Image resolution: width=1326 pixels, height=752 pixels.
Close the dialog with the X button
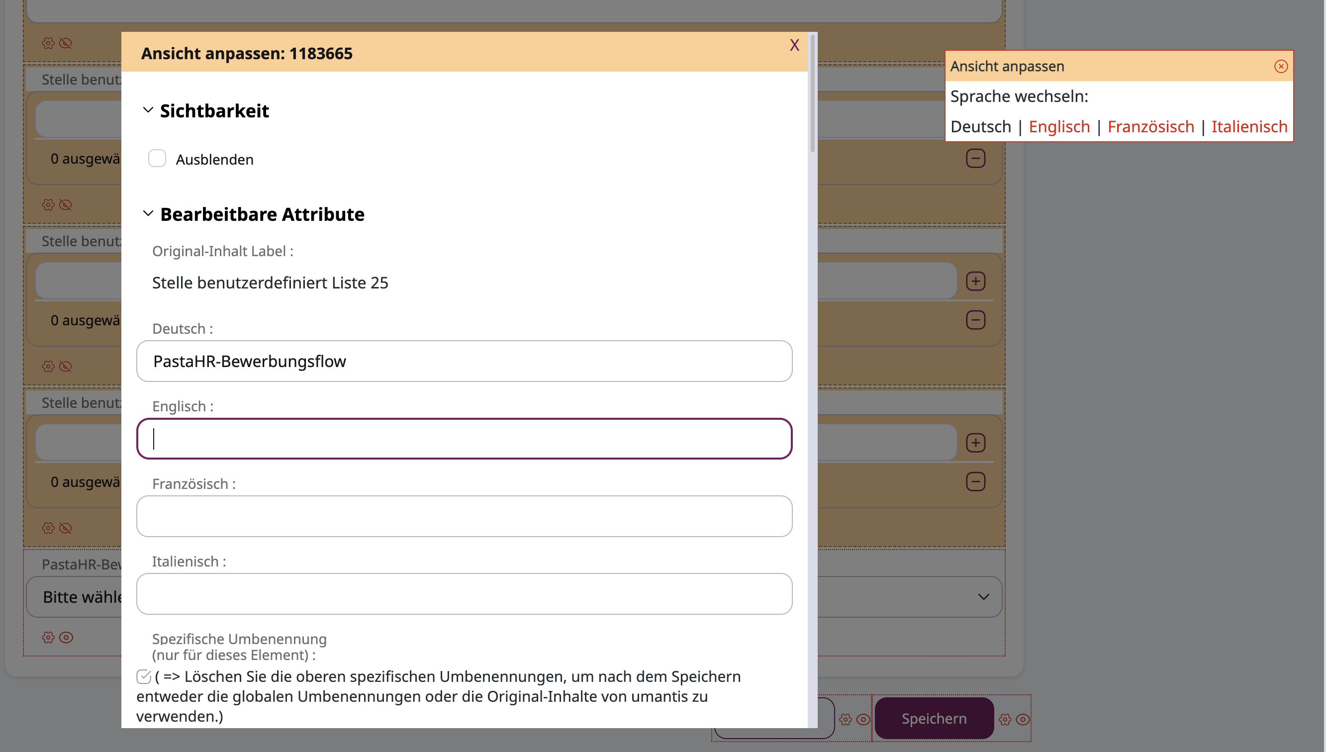(794, 45)
